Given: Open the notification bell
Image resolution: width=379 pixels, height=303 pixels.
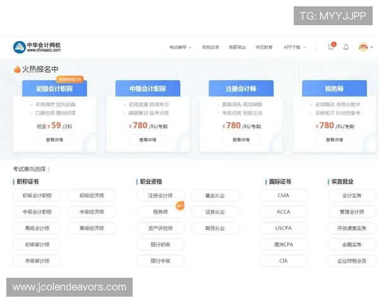Looking at the screenshot, I should (x=346, y=47).
